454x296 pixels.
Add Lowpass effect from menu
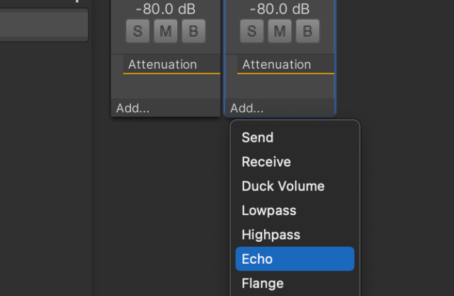pos(269,210)
